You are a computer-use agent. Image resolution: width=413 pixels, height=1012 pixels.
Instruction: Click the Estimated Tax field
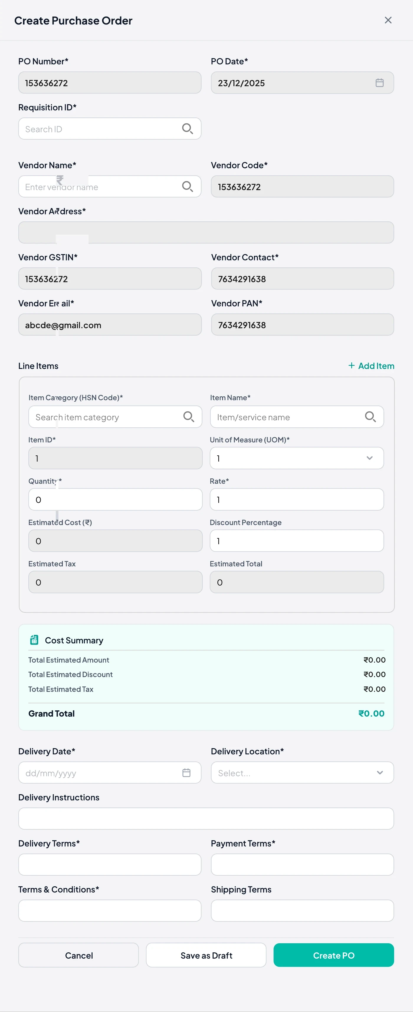point(115,582)
